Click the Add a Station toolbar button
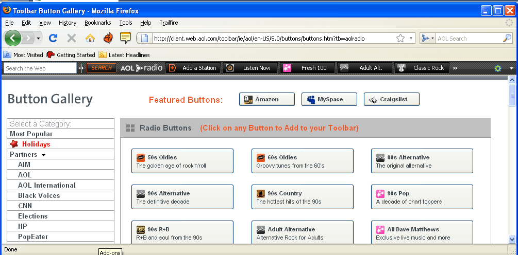Image resolution: width=518 pixels, height=255 pixels. (x=193, y=68)
